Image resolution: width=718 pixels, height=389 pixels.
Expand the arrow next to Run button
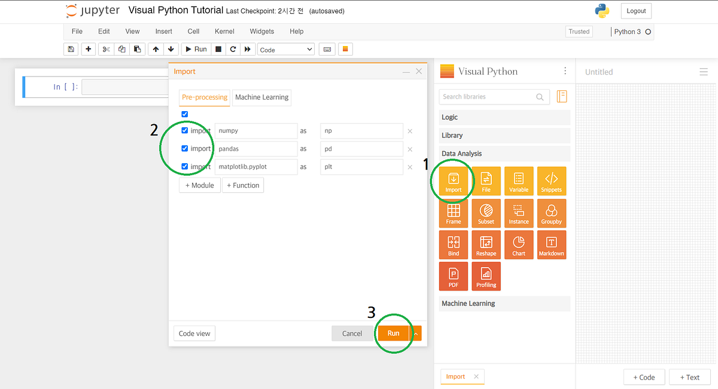point(417,333)
